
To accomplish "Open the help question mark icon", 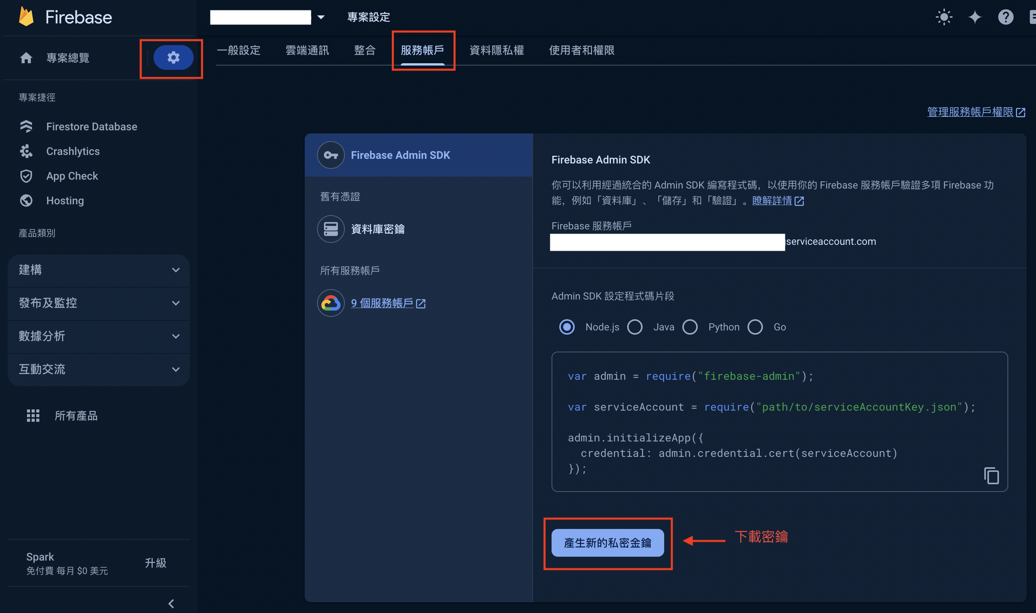I will coord(1006,17).
